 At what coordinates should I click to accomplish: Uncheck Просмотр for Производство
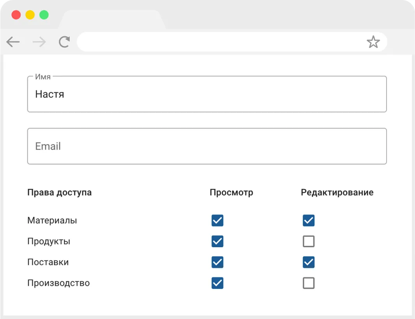pyautogui.click(x=217, y=283)
